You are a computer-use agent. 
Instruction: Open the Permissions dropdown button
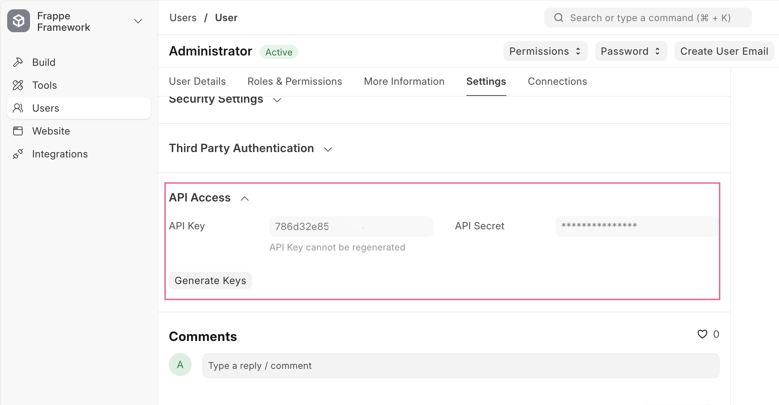(x=545, y=52)
